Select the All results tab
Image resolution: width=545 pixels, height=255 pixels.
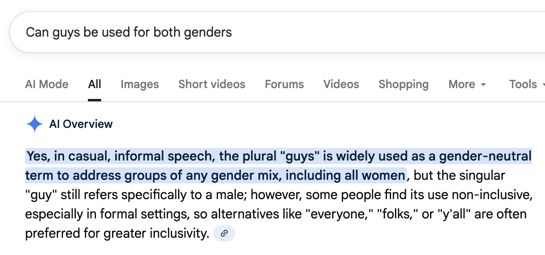(x=95, y=84)
